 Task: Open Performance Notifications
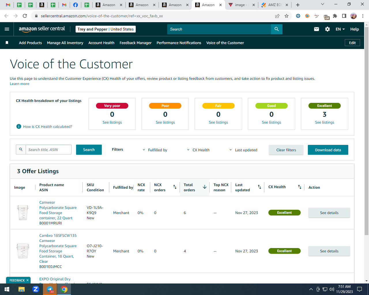pos(179,43)
